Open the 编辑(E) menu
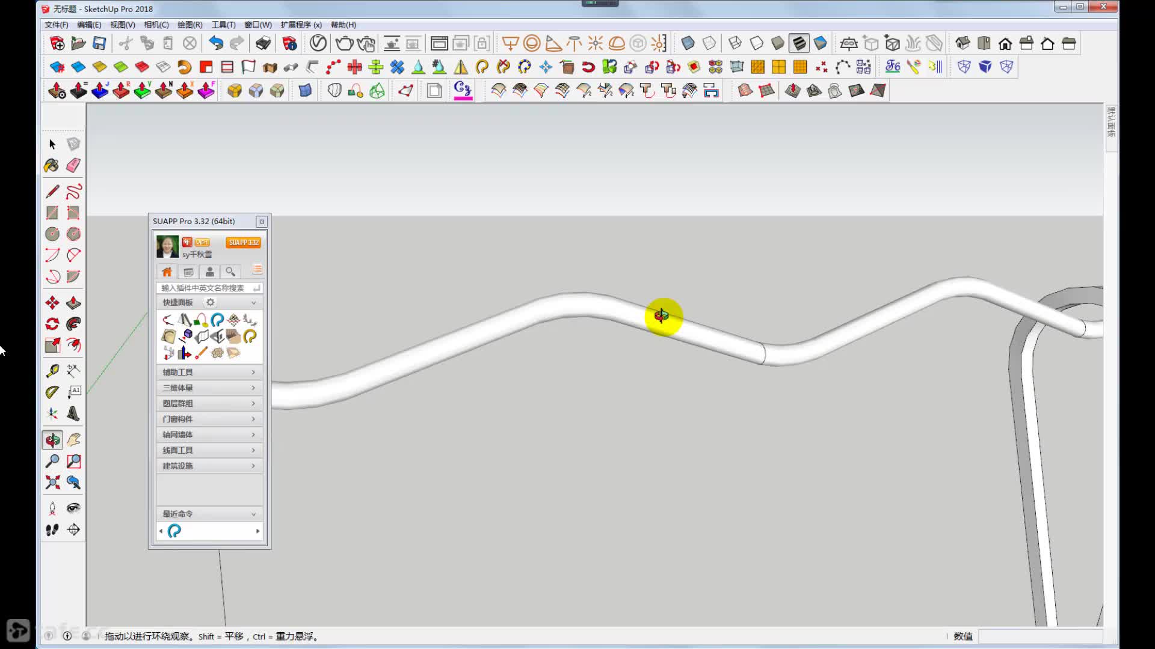This screenshot has height=649, width=1155. [89, 25]
